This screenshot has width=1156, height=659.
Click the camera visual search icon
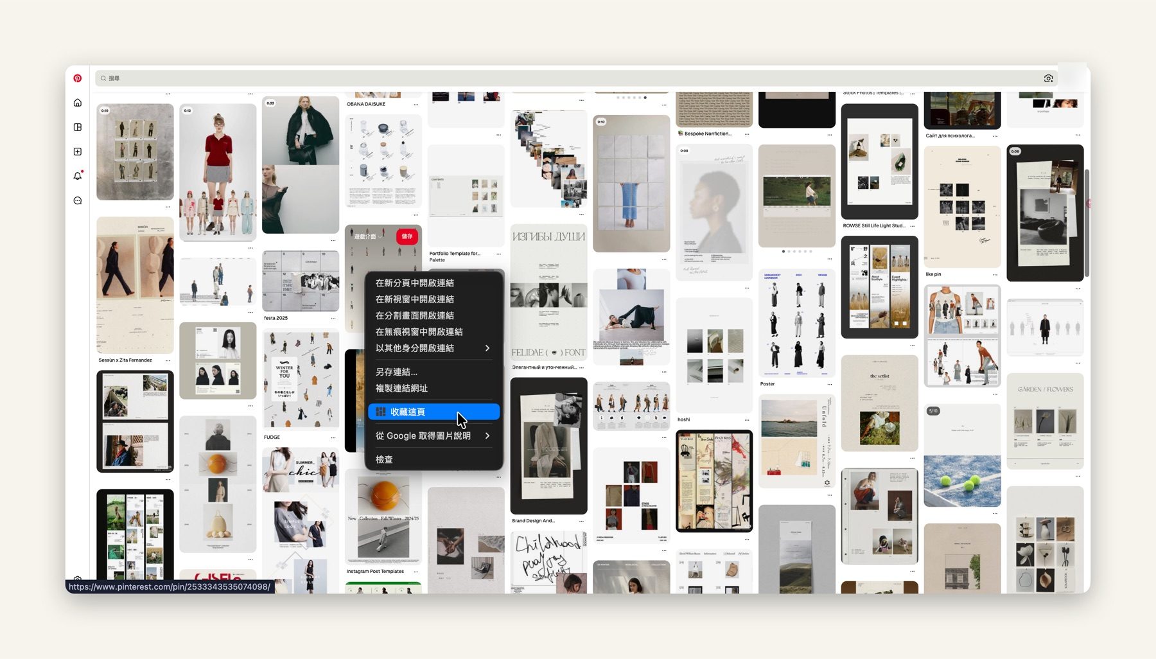click(1048, 78)
